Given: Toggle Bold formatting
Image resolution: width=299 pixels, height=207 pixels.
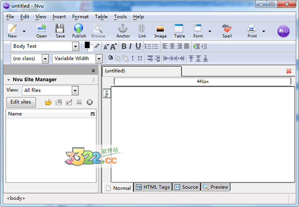Looking at the screenshot, I should coord(124,46).
